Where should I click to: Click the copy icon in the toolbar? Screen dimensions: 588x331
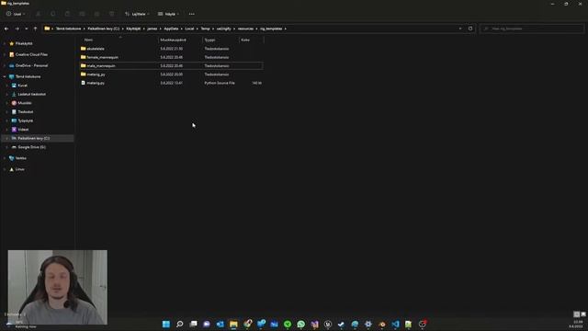[x=53, y=14]
